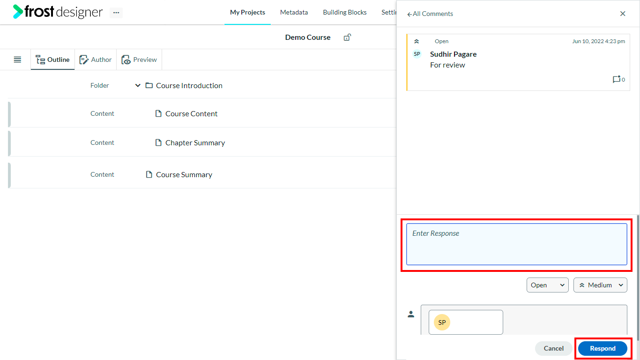Open the Open status dropdown
Viewport: 640px width, 360px height.
547,285
